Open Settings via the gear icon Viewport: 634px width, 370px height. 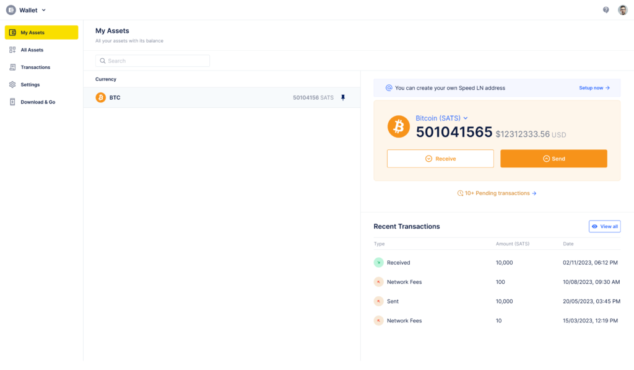tap(12, 84)
